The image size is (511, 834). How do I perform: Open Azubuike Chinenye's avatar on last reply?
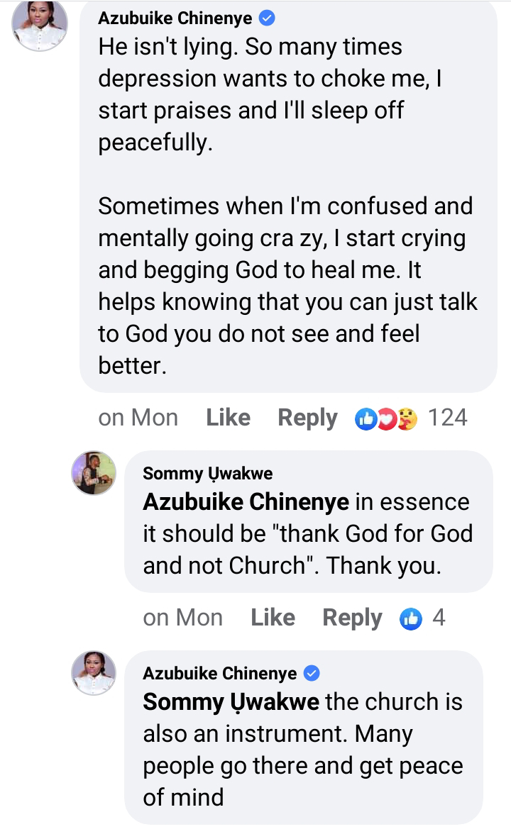(x=94, y=673)
